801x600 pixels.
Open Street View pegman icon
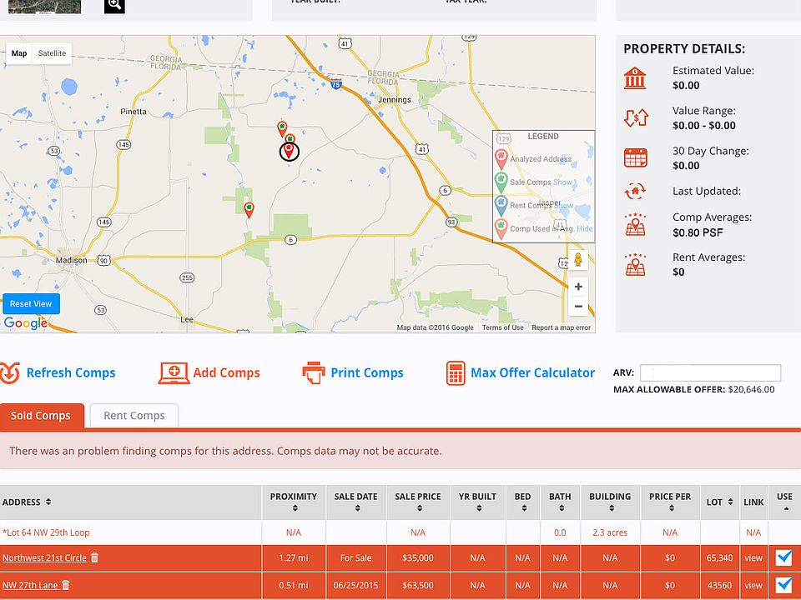click(577, 260)
